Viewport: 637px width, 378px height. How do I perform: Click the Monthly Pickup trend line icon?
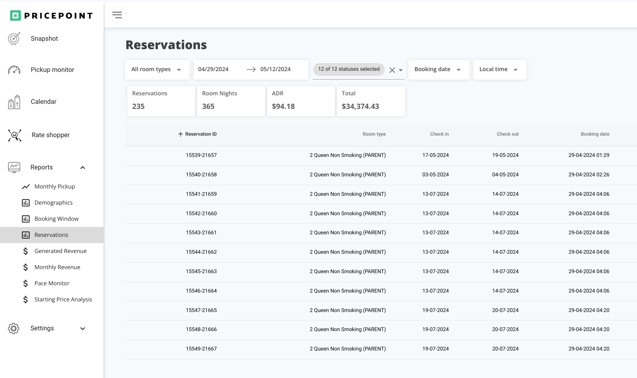(x=26, y=187)
